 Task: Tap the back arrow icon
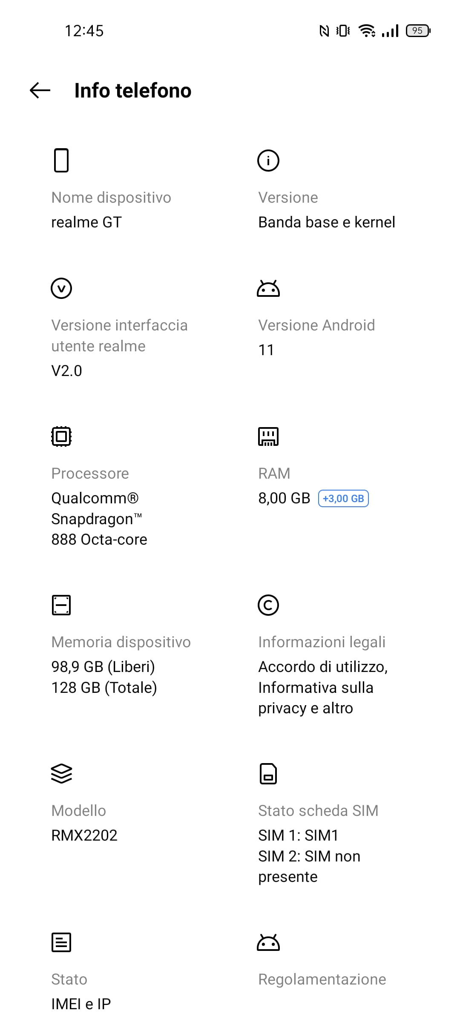click(40, 90)
